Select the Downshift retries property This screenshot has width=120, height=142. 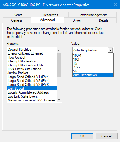click(32, 50)
